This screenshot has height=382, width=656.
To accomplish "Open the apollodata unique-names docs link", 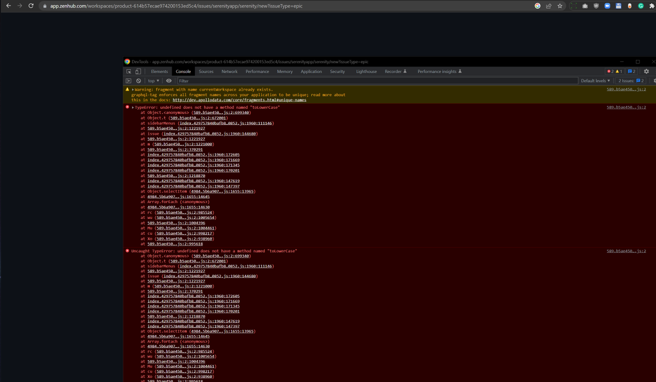I will click(x=239, y=100).
